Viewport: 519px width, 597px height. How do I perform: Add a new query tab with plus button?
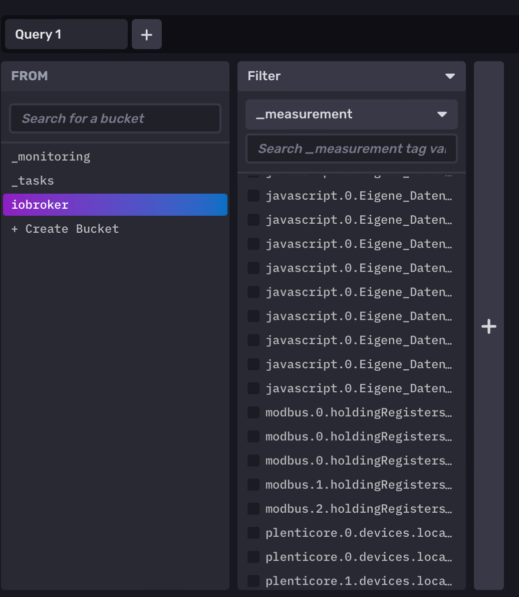(x=146, y=35)
